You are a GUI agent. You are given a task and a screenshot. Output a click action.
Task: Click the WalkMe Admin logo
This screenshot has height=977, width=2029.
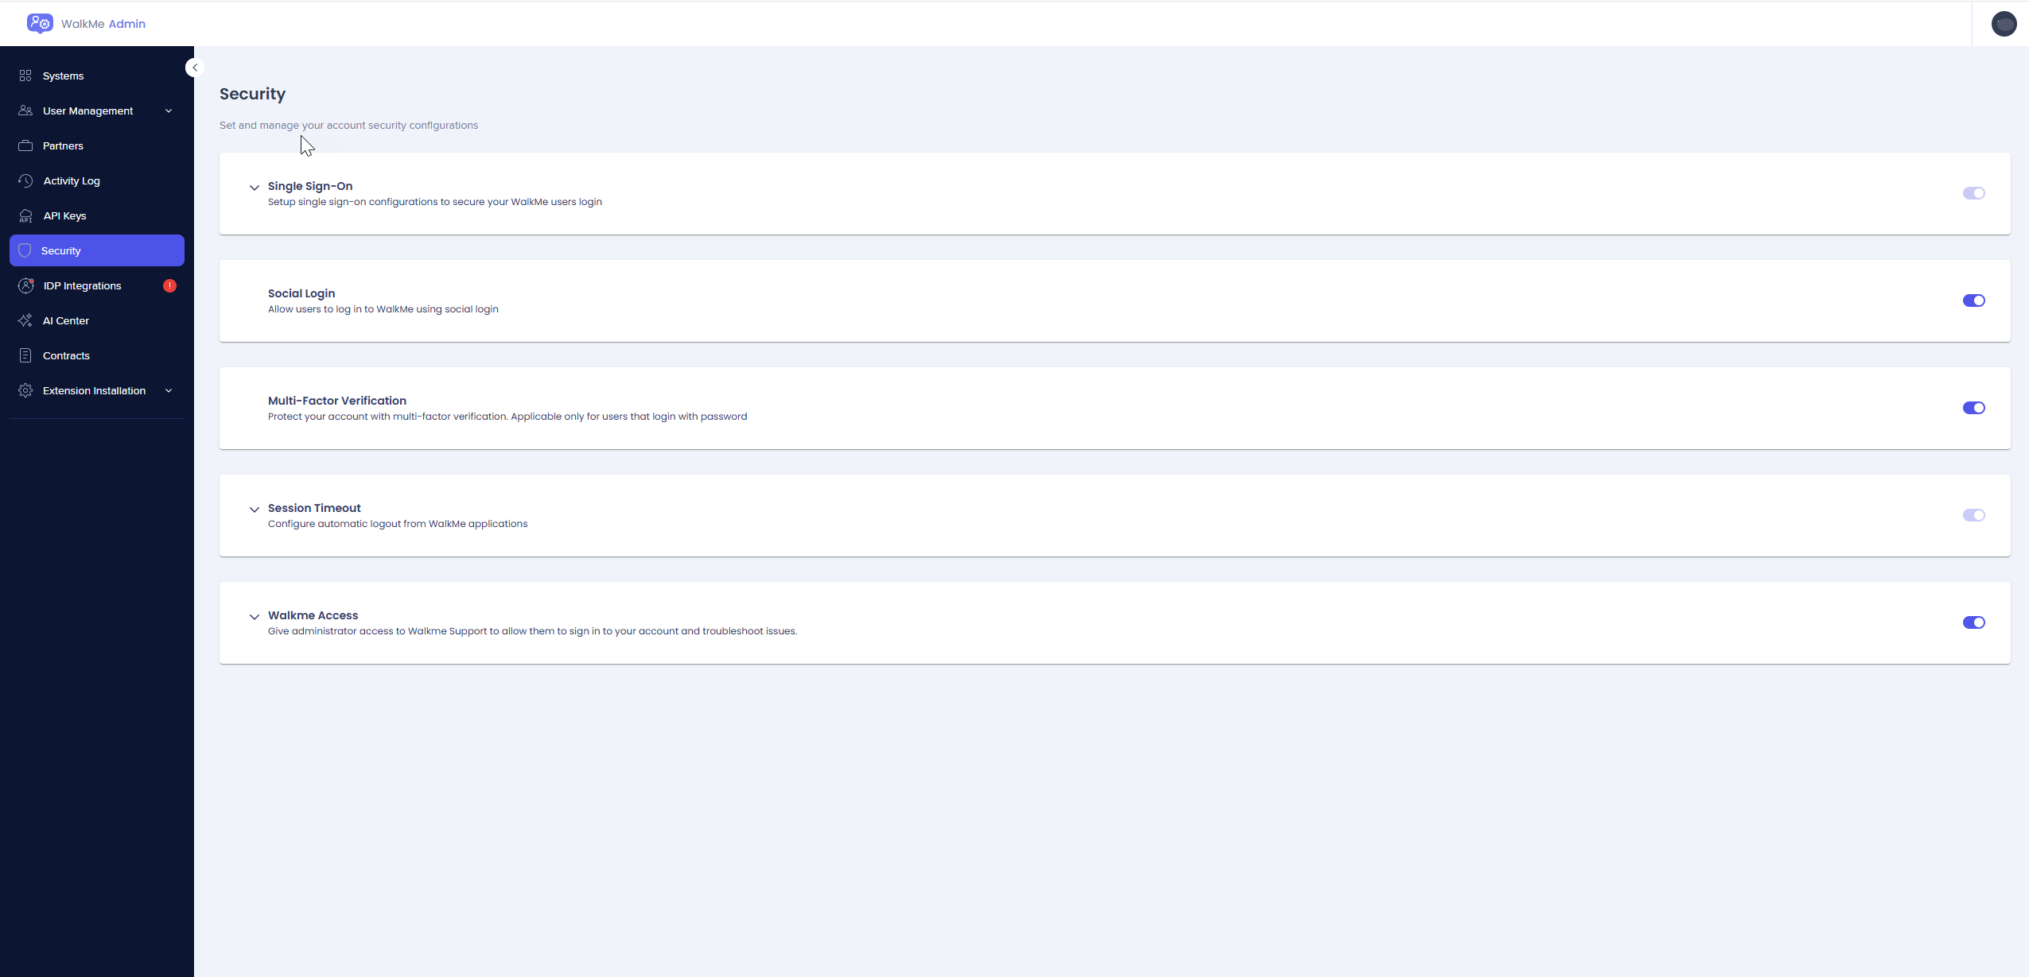click(x=40, y=23)
